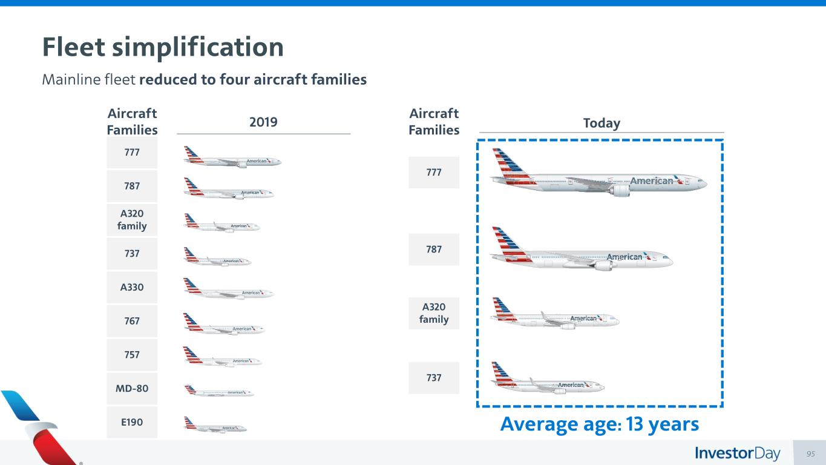Click the 2019 column heading
This screenshot has height=465, width=826.
[263, 122]
